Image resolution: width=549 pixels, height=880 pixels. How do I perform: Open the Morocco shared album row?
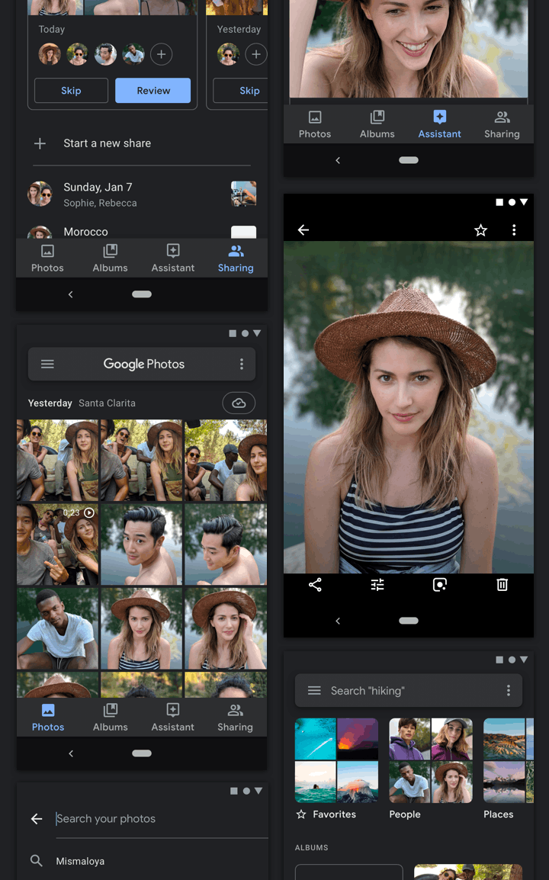click(142, 232)
